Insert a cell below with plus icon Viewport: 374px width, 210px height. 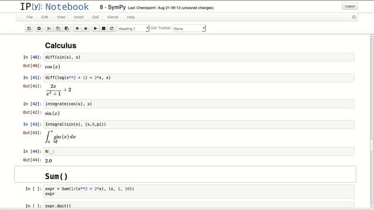click(39, 29)
